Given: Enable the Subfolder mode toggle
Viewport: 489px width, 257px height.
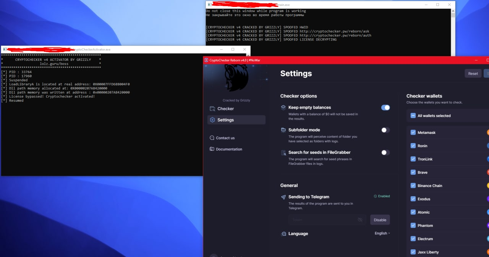Looking at the screenshot, I should [385, 130].
